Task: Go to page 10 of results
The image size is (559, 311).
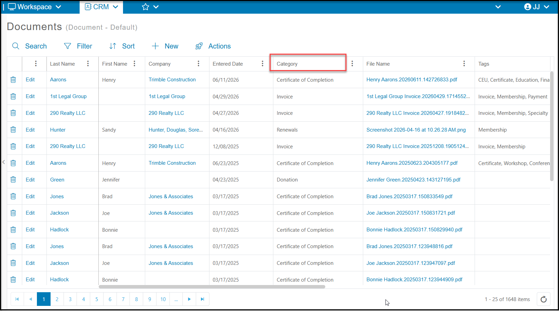Action: (x=163, y=299)
